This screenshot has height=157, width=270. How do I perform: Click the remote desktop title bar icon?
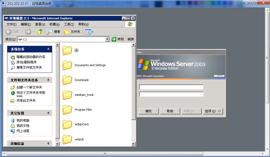click(4, 3)
